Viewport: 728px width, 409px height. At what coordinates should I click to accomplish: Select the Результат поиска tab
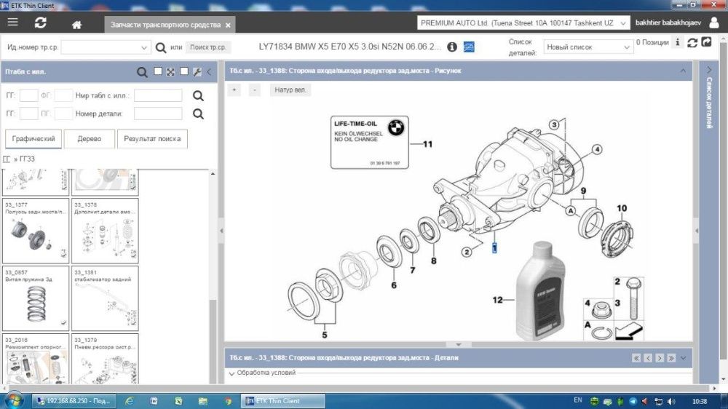(x=152, y=139)
